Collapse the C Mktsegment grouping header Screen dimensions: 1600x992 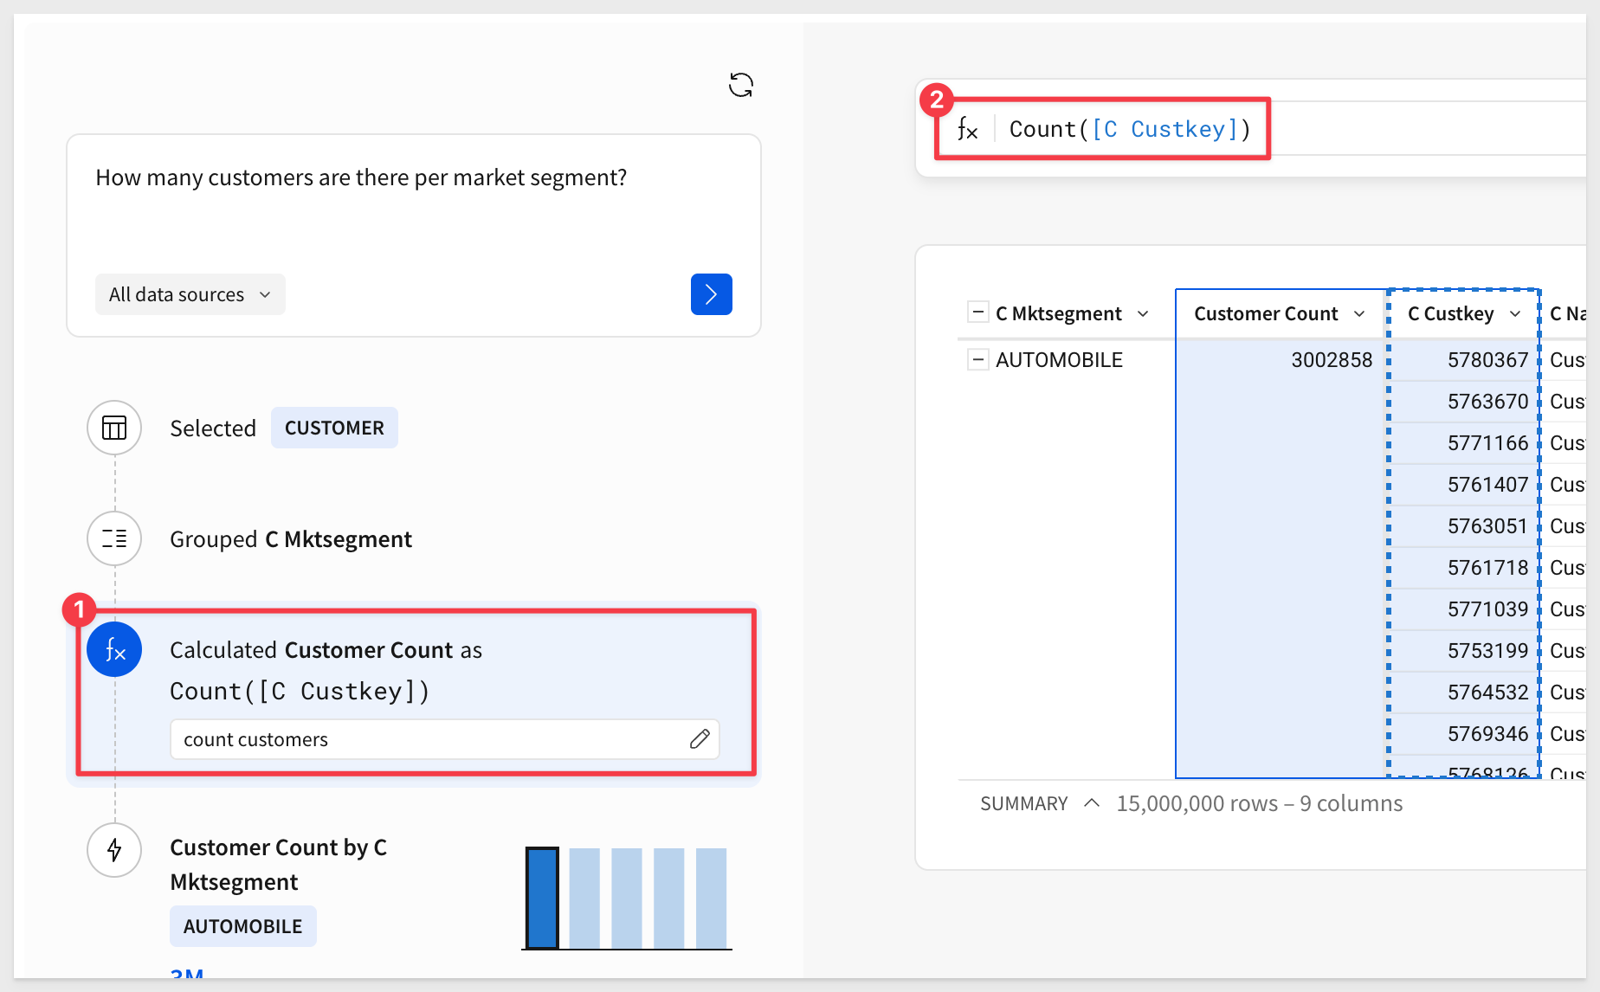[x=977, y=312]
